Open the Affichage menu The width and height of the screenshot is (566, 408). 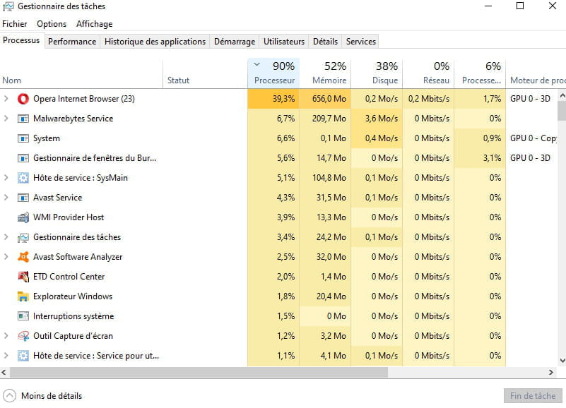point(94,24)
